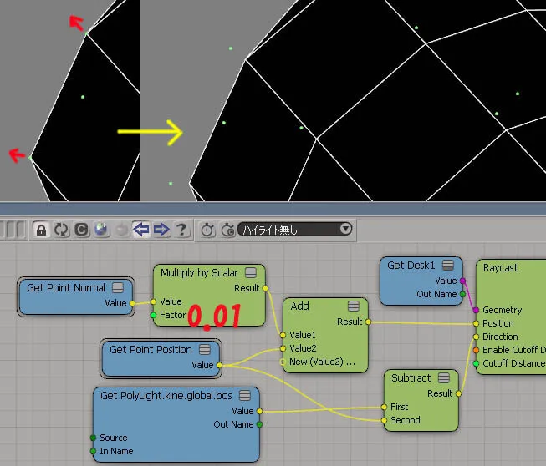546x466 pixels.
Task: Click the Factor port on Multiply by Scalar
Action: (153, 315)
